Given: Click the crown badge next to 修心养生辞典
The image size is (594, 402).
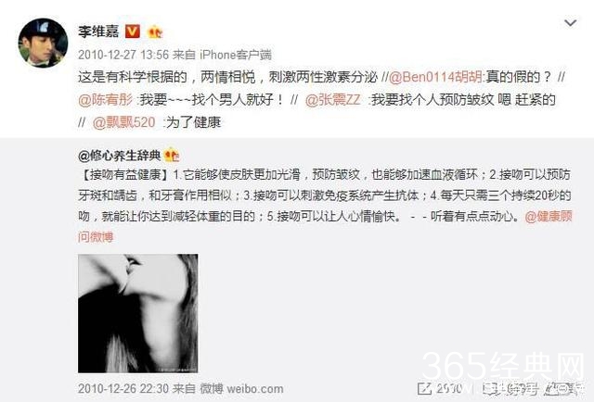Looking at the screenshot, I should (171, 155).
